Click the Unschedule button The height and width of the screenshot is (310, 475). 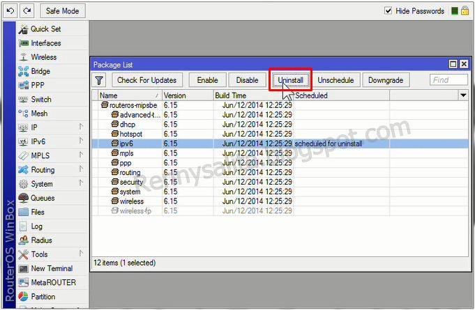click(x=335, y=80)
